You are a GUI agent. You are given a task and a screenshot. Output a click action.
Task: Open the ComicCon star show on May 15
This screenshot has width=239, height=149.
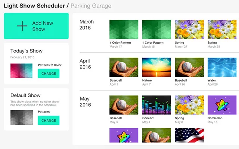pyautogui.click(x=222, y=105)
